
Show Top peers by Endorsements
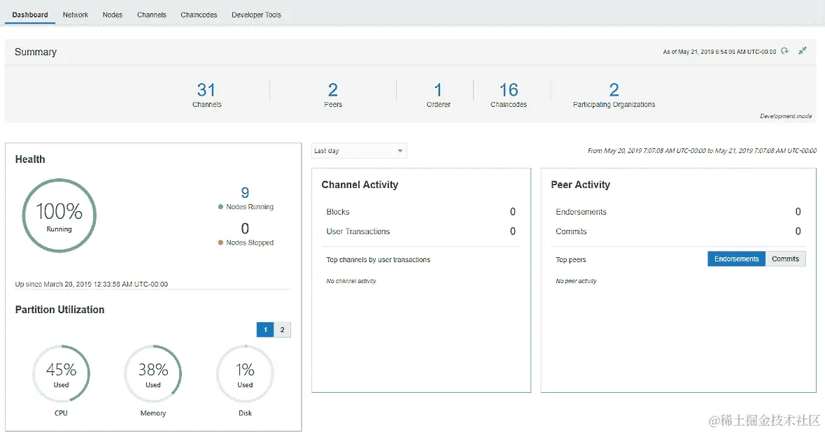click(x=737, y=259)
